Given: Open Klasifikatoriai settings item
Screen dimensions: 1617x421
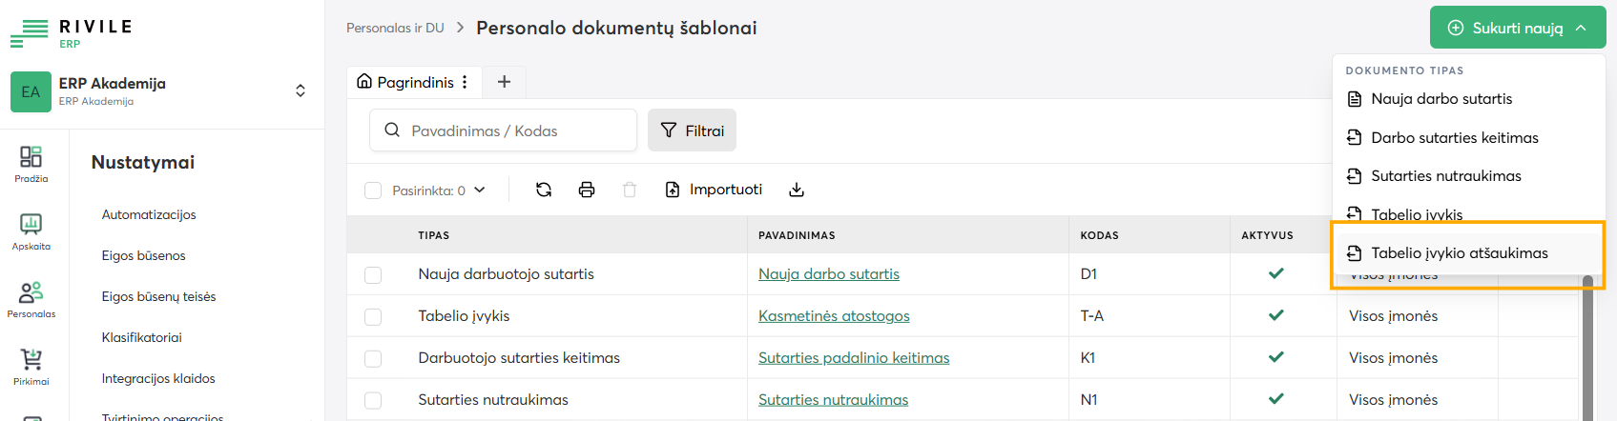Looking at the screenshot, I should point(142,338).
